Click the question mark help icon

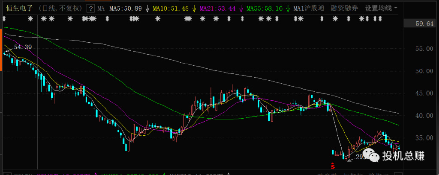pyautogui.click(x=90, y=8)
